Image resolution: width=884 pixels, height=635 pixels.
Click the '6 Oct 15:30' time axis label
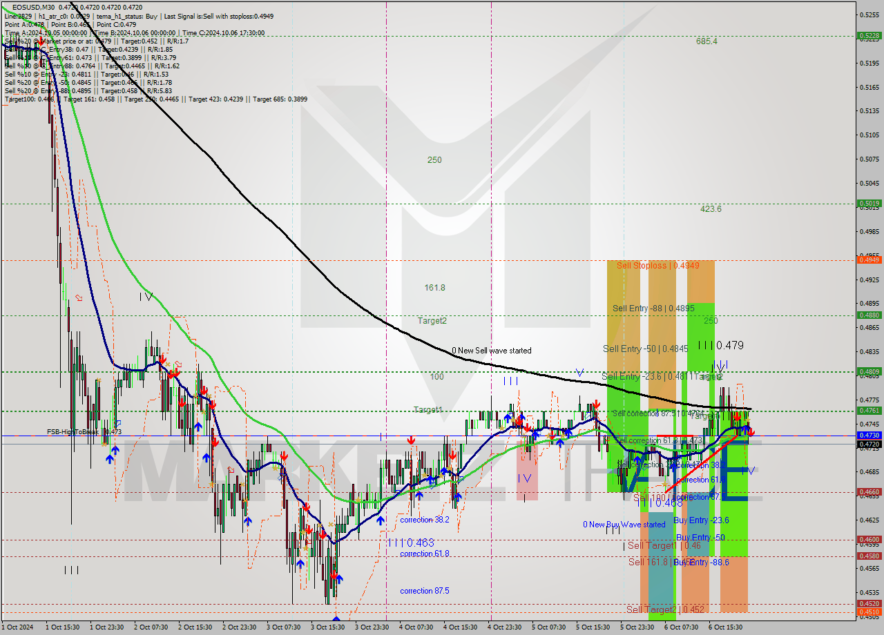pyautogui.click(x=725, y=627)
